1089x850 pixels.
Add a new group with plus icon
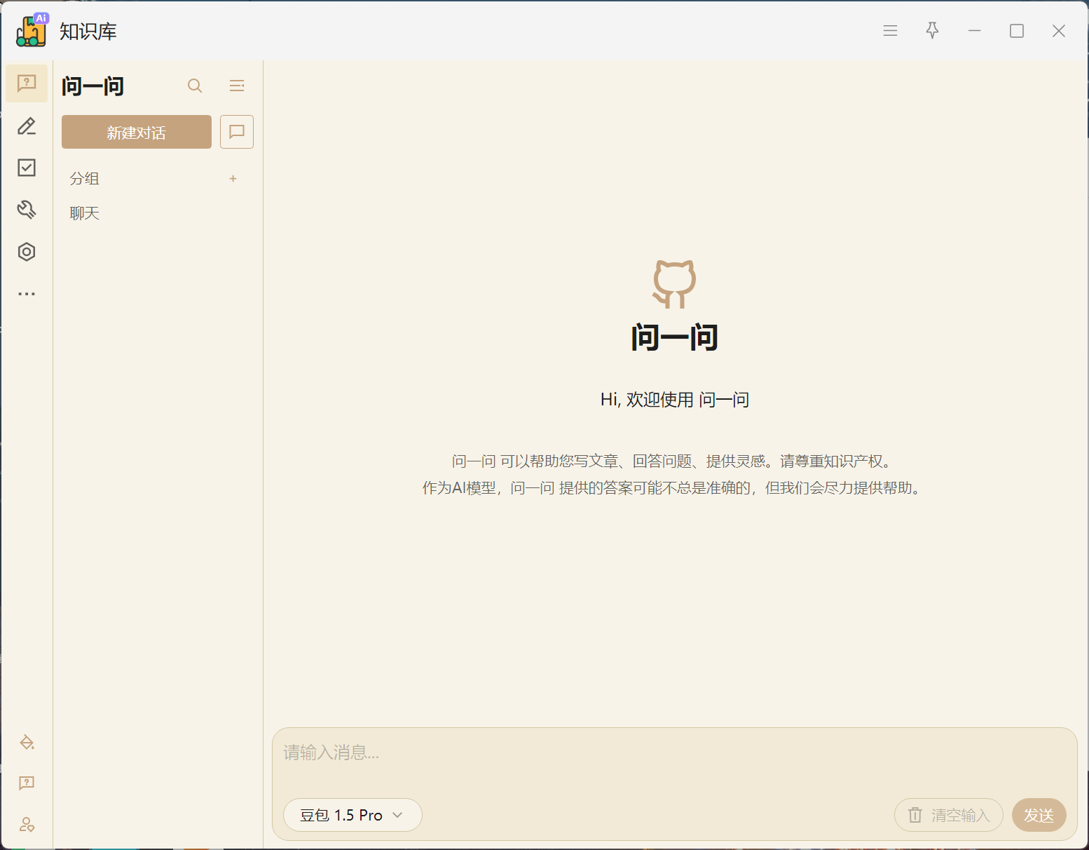click(233, 179)
